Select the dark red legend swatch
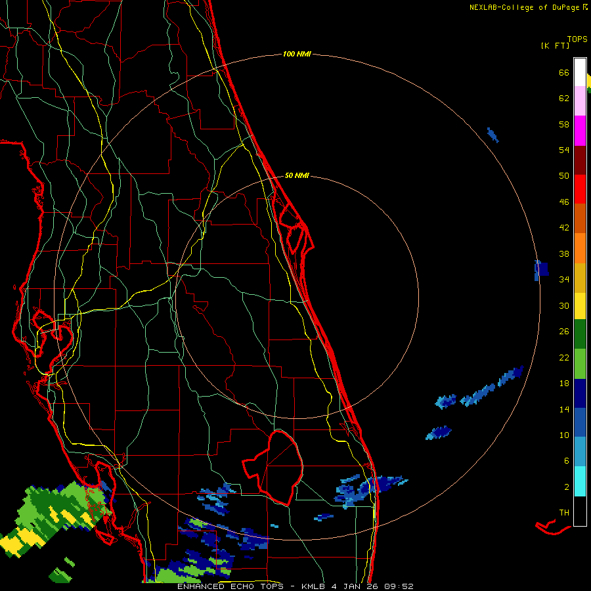This screenshot has width=591, height=591. (x=580, y=160)
